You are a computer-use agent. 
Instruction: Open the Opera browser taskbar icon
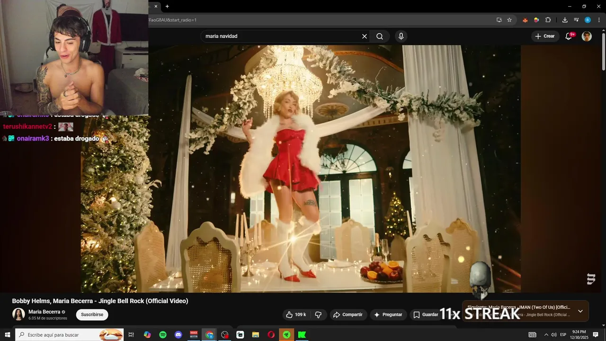pos(271,335)
